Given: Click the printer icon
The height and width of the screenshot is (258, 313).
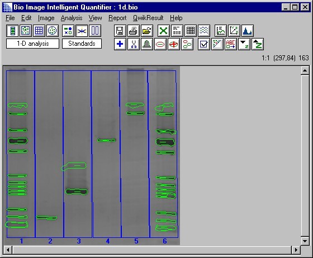Looking at the screenshot, I should point(134,31).
